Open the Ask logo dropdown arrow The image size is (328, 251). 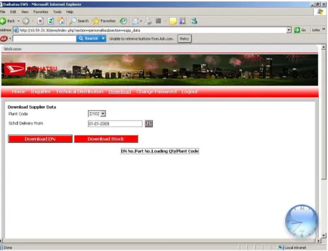click(x=10, y=38)
